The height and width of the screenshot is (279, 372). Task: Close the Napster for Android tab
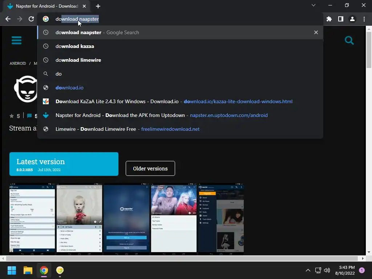[84, 6]
